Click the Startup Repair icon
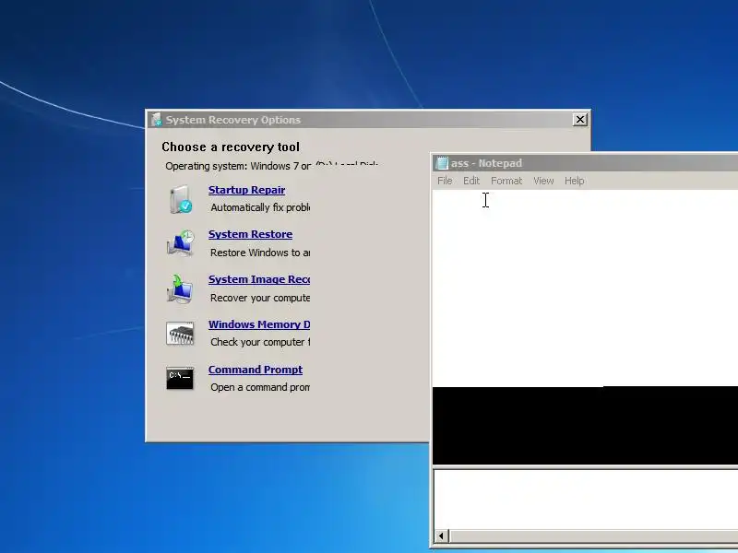738x553 pixels. [x=180, y=199]
